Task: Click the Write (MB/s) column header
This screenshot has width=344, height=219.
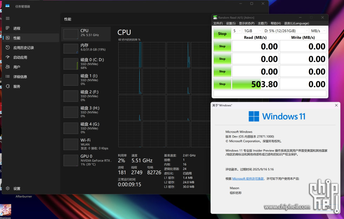Action: [x=303, y=37]
